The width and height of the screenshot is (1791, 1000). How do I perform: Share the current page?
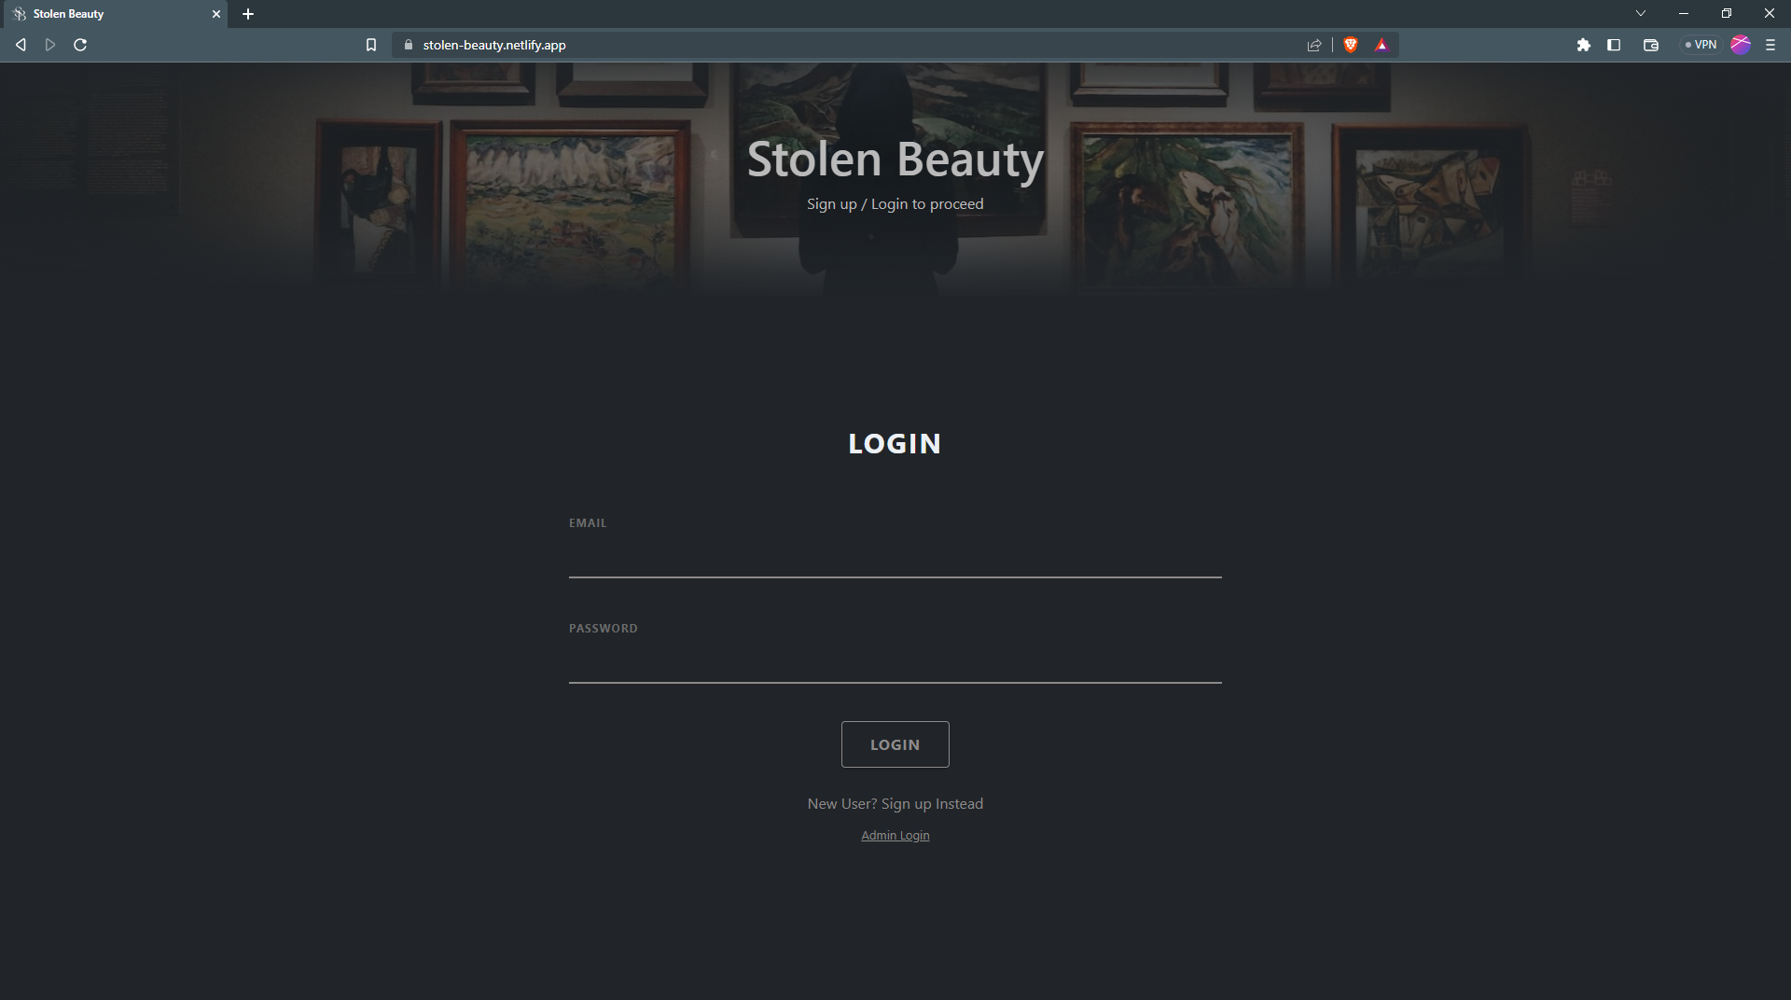coord(1313,44)
